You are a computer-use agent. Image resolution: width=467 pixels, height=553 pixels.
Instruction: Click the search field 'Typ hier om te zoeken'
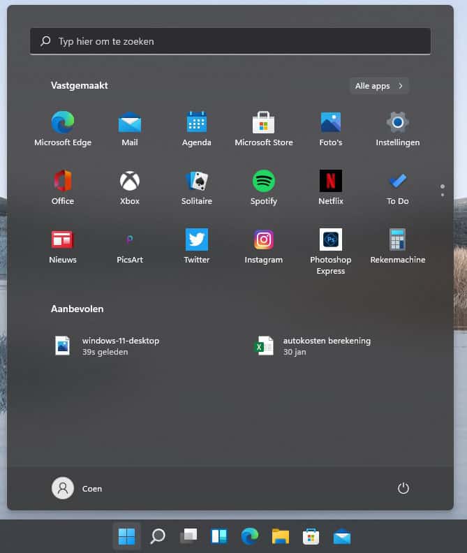click(230, 41)
